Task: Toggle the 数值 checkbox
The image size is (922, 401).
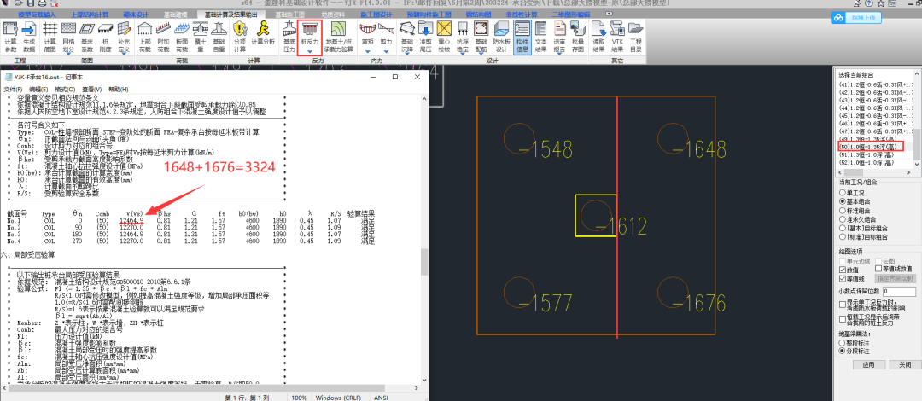Action: click(843, 270)
